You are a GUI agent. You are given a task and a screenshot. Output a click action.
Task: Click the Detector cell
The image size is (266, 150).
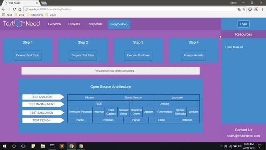coord(187,120)
